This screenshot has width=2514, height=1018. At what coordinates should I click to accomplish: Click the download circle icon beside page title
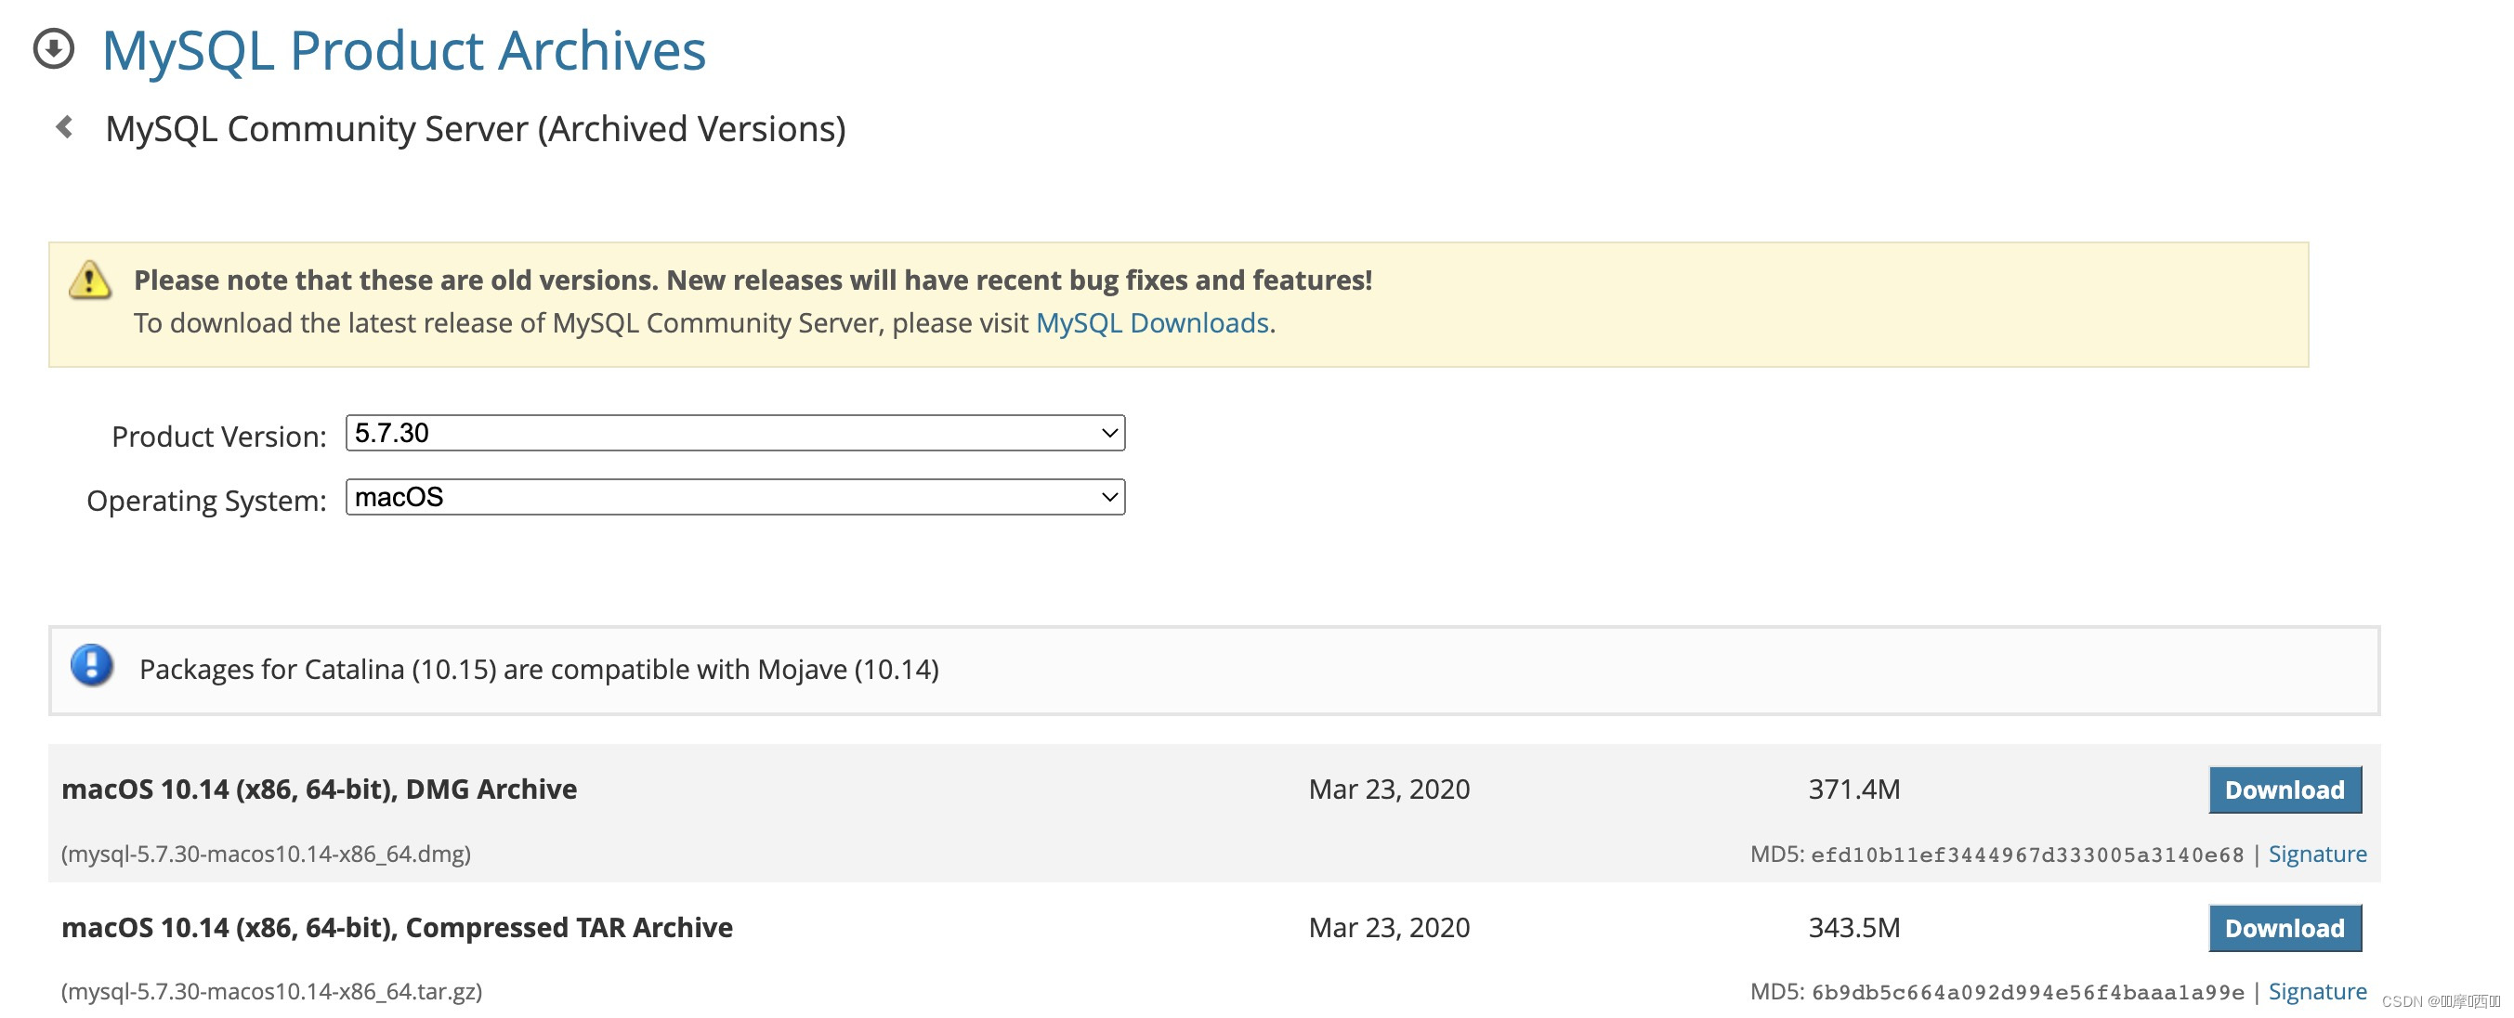[x=54, y=47]
